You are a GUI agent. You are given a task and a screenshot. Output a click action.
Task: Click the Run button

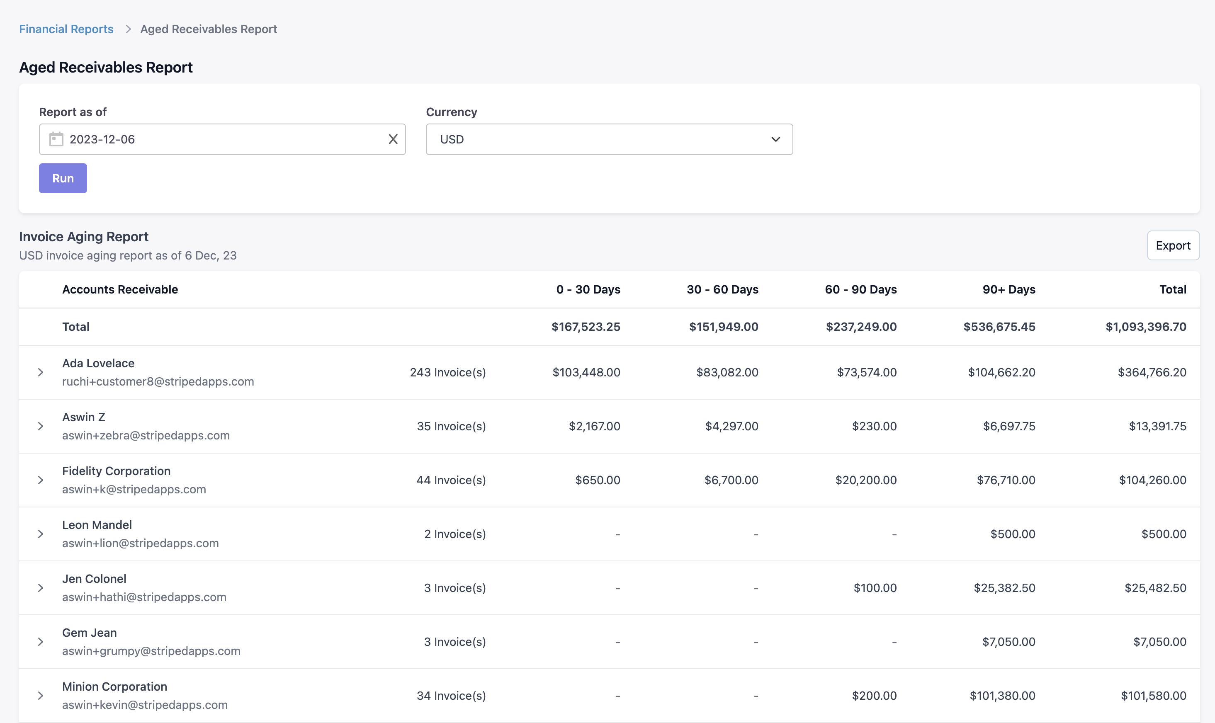[x=63, y=178]
